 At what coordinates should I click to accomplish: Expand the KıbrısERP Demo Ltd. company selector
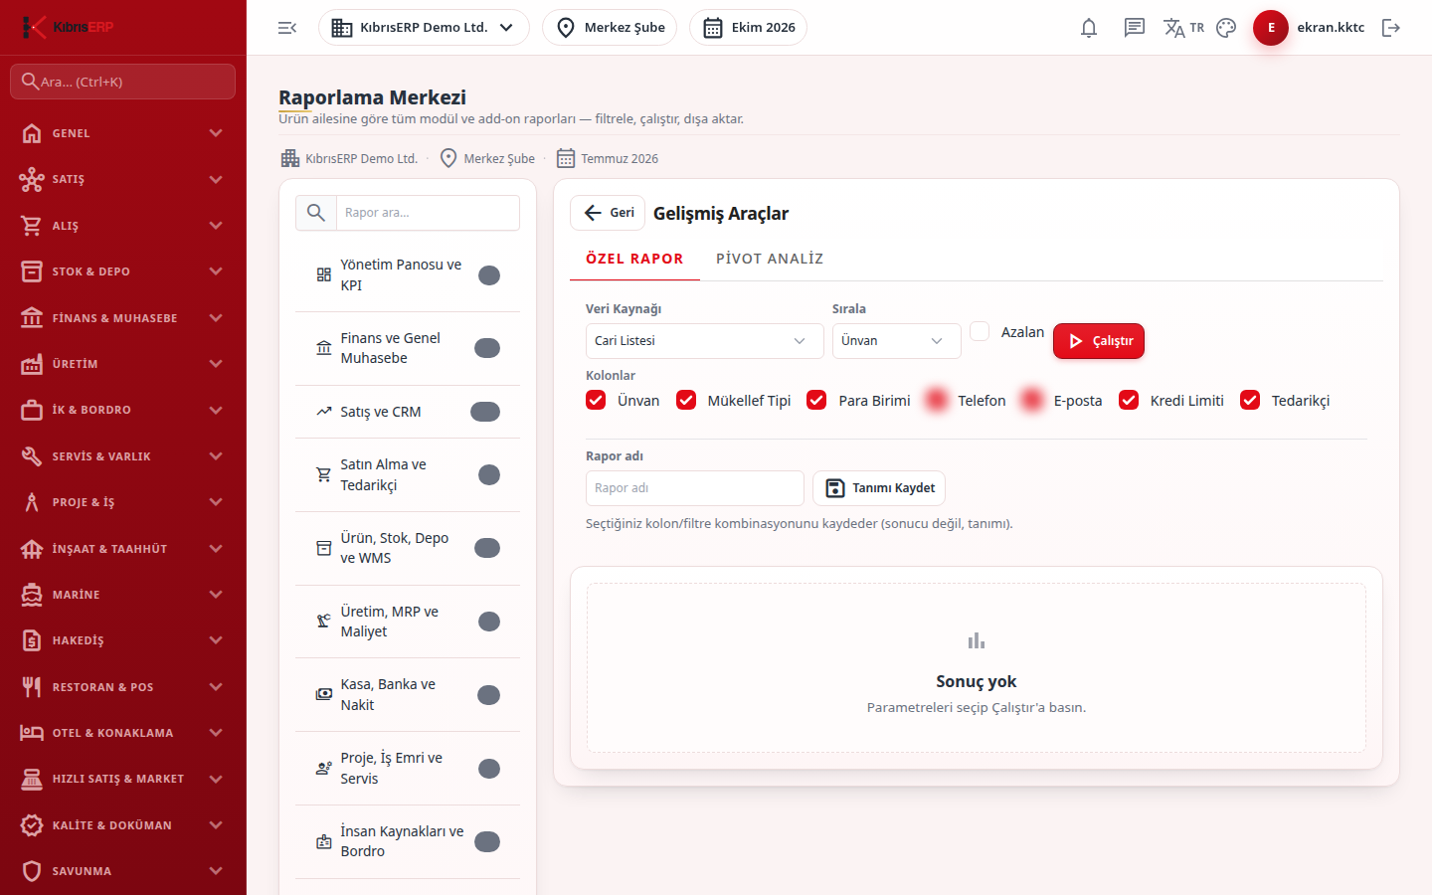424,28
